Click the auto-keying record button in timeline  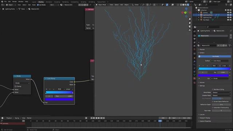[x=86, y=118]
